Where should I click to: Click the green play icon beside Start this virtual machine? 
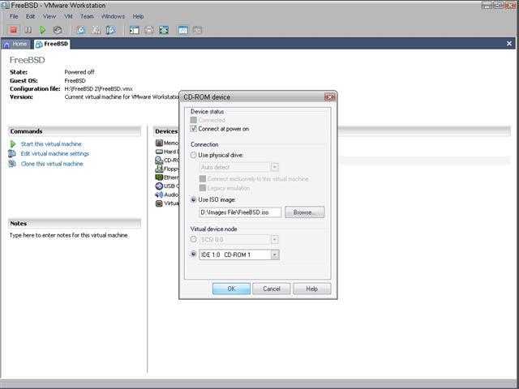13,144
